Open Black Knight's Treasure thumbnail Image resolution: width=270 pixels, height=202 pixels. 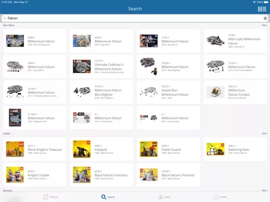pos(15,149)
